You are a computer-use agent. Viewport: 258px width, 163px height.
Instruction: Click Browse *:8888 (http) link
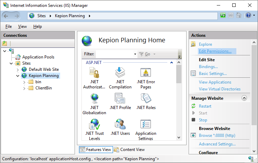[217, 135]
